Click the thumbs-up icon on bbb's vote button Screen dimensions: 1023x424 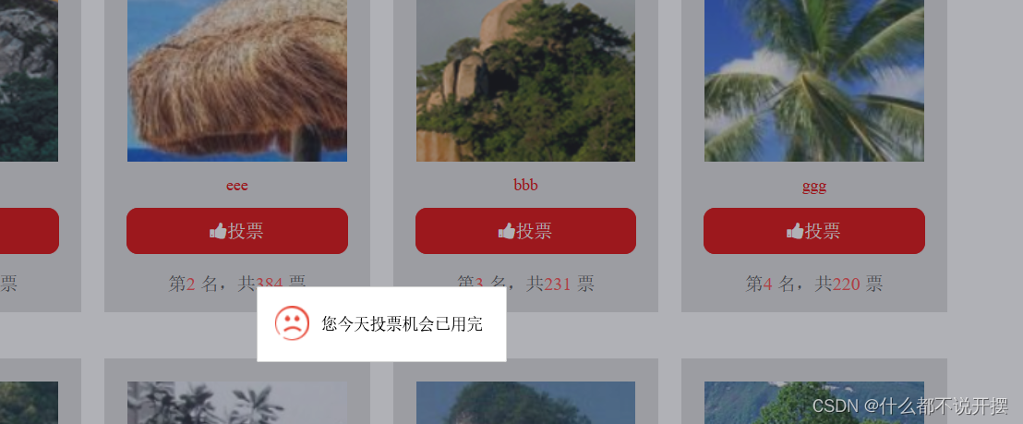(506, 231)
